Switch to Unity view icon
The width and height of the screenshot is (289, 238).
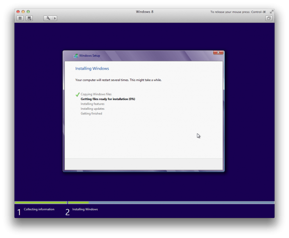pos(269,18)
